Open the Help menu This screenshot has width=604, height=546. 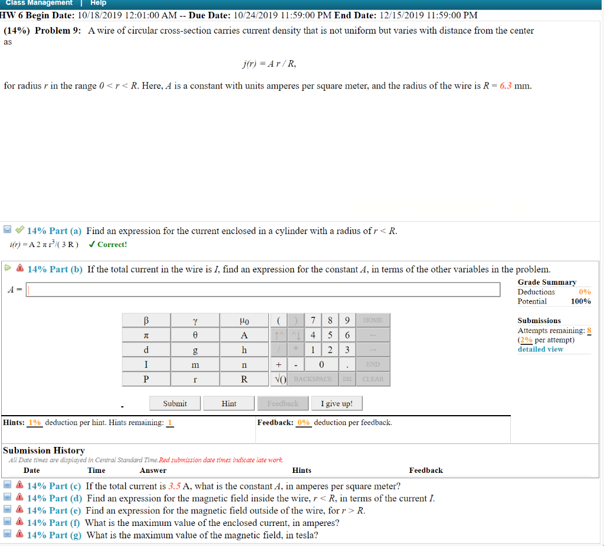pyautogui.click(x=98, y=3)
